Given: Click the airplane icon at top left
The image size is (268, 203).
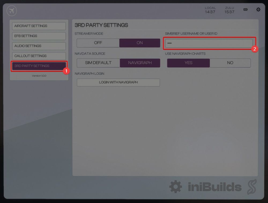Looking at the screenshot, I should (12, 11).
